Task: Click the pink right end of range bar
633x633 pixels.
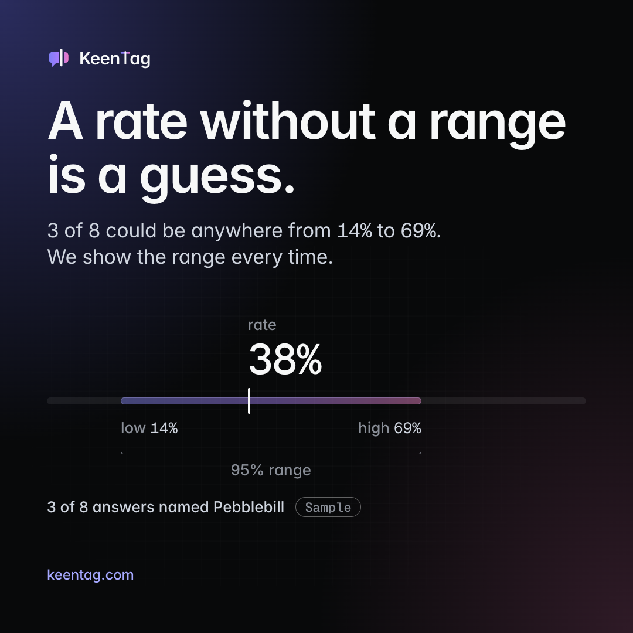Action: [x=416, y=401]
